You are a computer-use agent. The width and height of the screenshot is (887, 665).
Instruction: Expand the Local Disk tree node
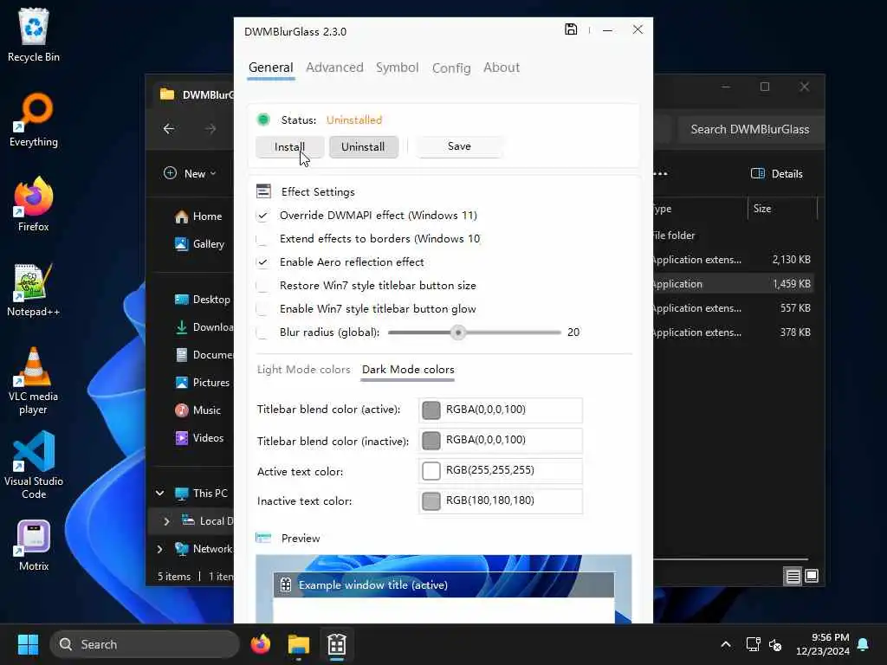point(166,521)
